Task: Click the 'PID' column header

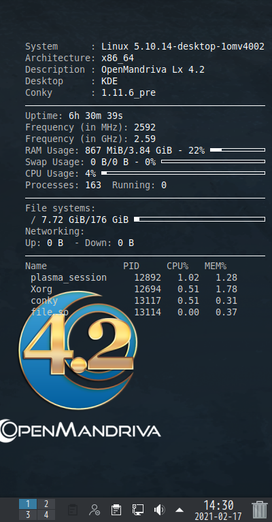Action: point(131,266)
